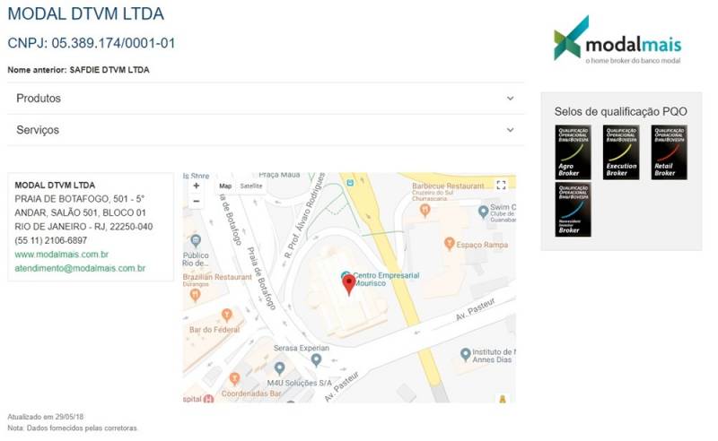This screenshot has height=441, width=718.
Task: Select the Retail Broker qualification seal
Action: [669, 151]
